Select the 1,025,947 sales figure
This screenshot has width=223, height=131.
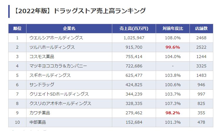(134, 38)
